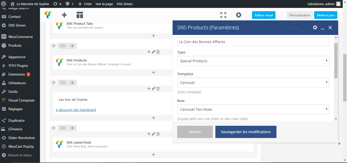Open the Templates layout icon
The height and width of the screenshot is (163, 347).
(x=80, y=15)
